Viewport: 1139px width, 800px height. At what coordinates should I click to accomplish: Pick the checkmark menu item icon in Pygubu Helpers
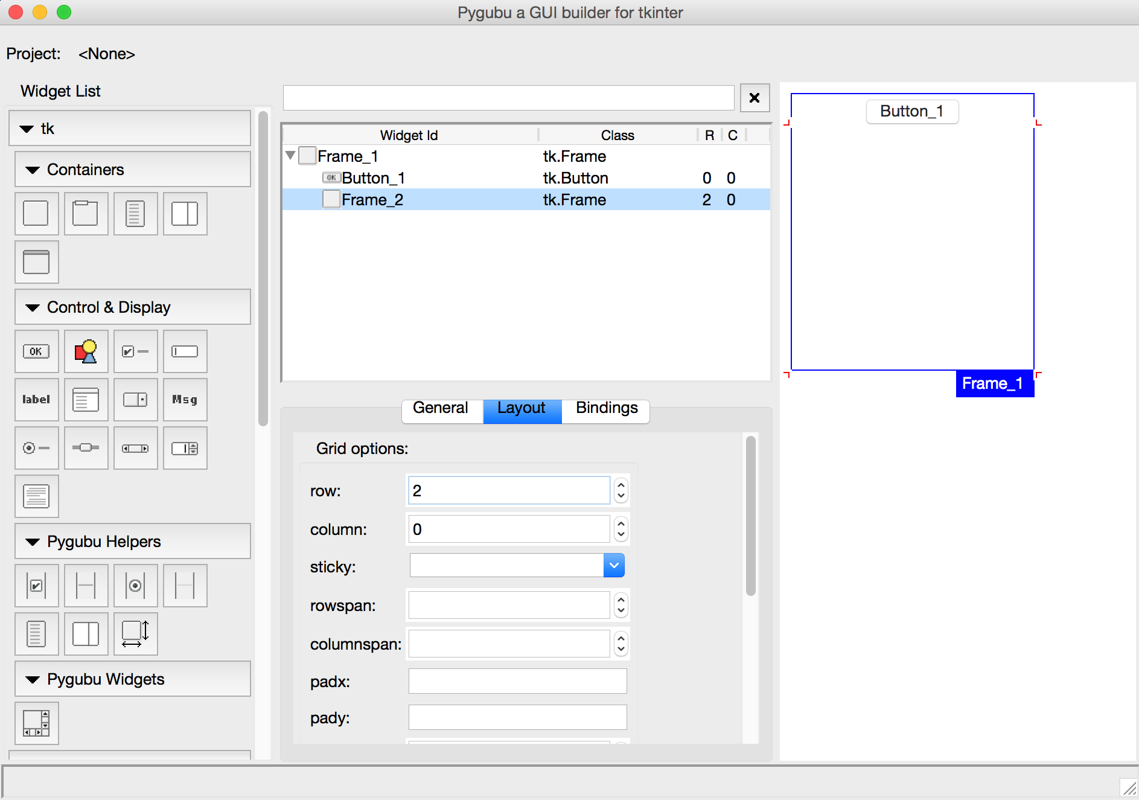point(36,586)
